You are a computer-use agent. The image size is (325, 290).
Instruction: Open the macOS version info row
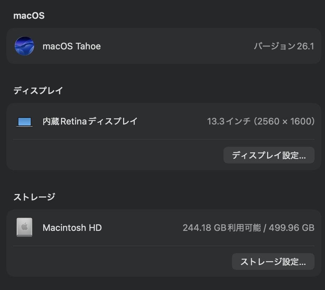[162, 46]
